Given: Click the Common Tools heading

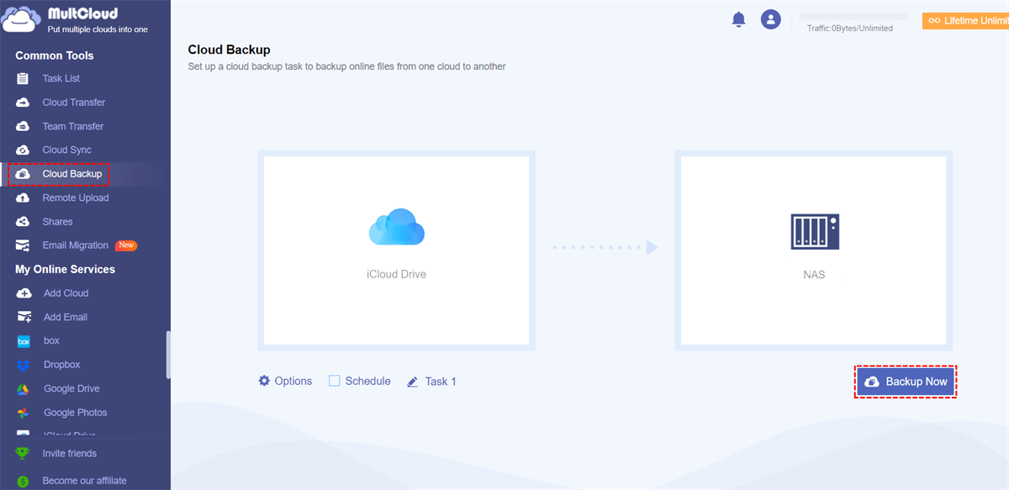Looking at the screenshot, I should pyautogui.click(x=55, y=55).
